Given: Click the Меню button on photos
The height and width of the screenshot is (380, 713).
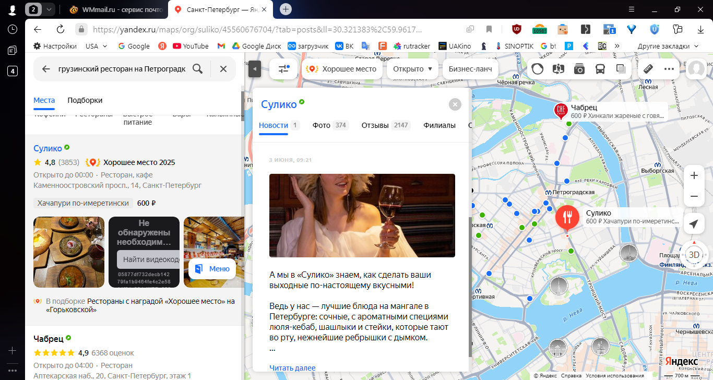Looking at the screenshot, I should [212, 269].
